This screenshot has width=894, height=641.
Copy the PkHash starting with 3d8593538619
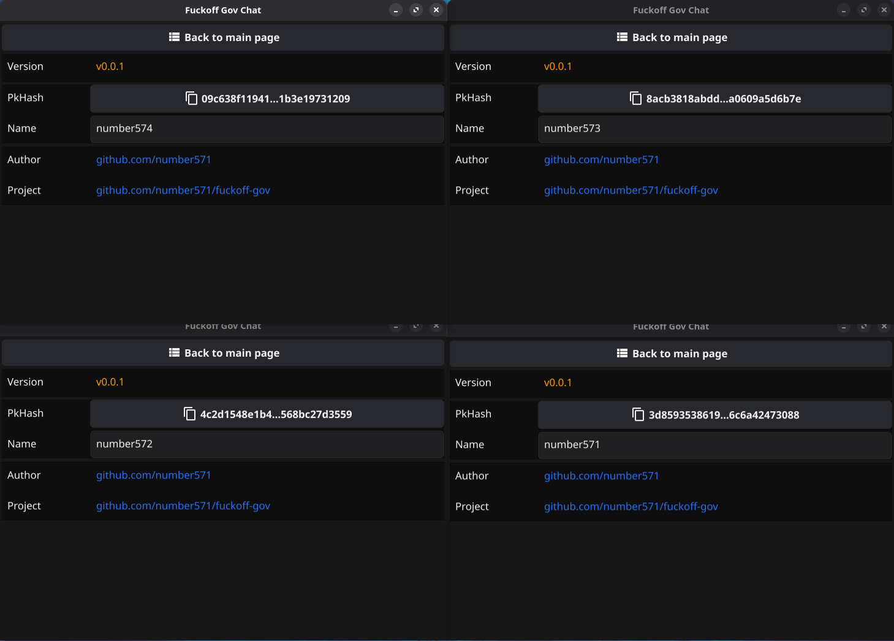(x=714, y=415)
